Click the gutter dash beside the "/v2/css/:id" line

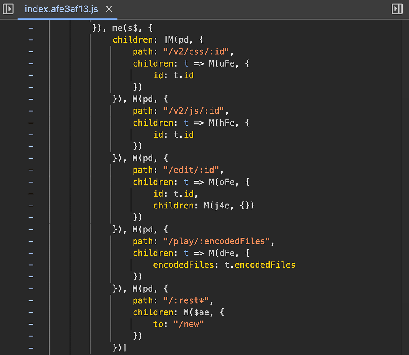[31, 52]
